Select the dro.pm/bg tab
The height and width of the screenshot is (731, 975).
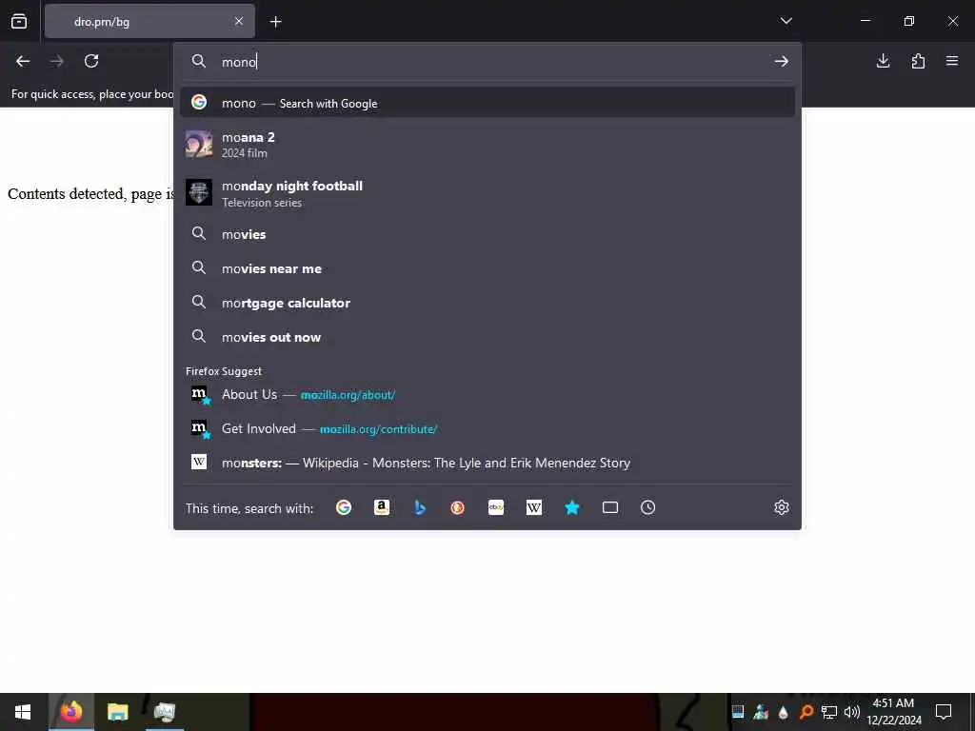(149, 21)
